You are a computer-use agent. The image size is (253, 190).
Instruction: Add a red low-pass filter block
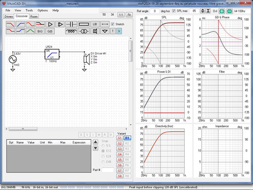pyautogui.click(x=10, y=24)
